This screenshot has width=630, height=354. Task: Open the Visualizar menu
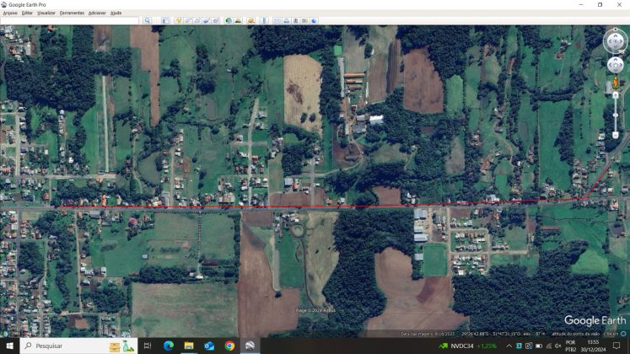46,13
